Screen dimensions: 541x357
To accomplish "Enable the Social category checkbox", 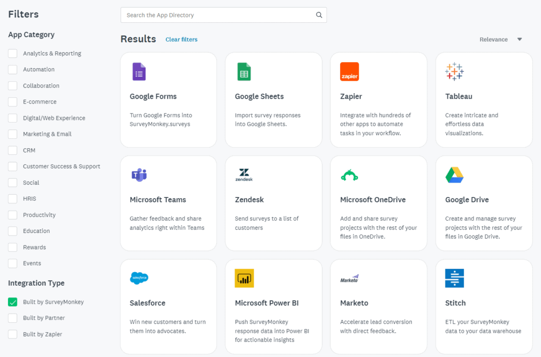I will [x=13, y=183].
